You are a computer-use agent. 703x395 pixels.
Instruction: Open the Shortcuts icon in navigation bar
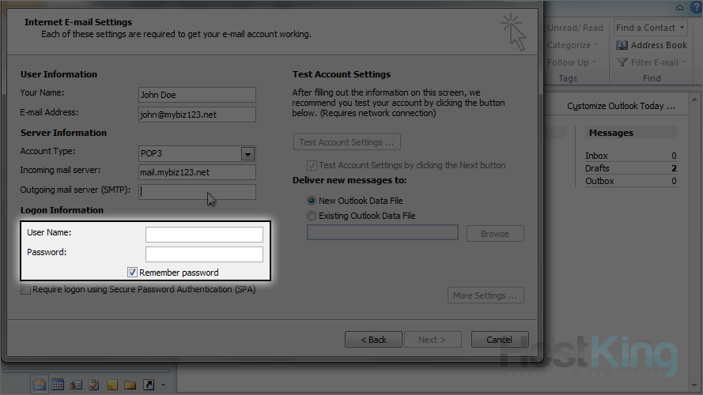pyautogui.click(x=149, y=385)
